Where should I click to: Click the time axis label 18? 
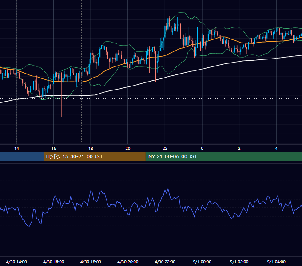[91, 149]
